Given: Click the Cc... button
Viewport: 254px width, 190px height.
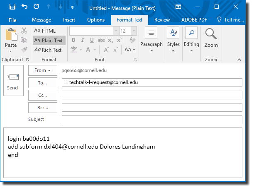Looking at the screenshot, I should (43, 95).
